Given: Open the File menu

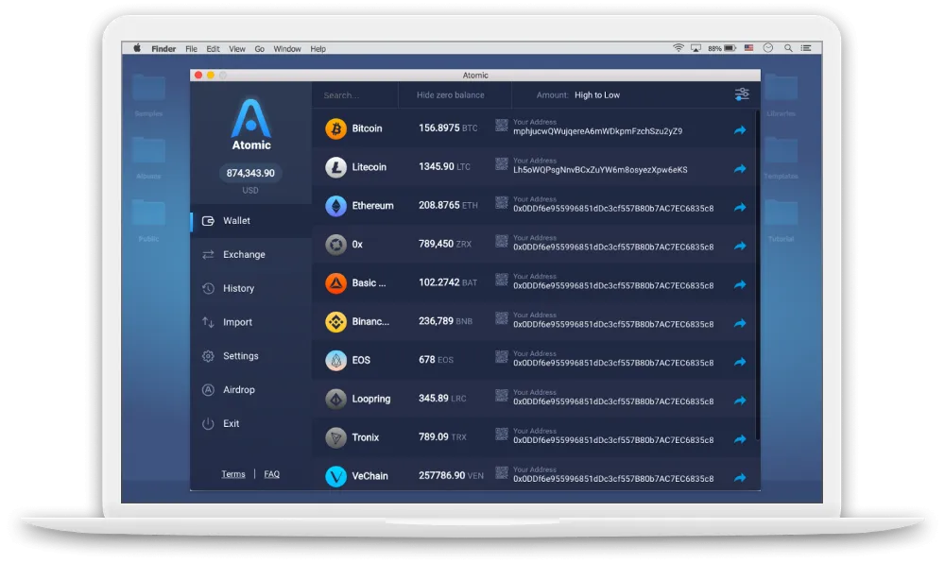Looking at the screenshot, I should pos(191,49).
